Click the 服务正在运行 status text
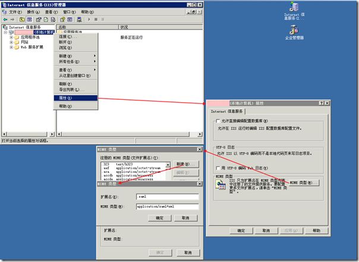The image size is (359, 262). tap(131, 37)
